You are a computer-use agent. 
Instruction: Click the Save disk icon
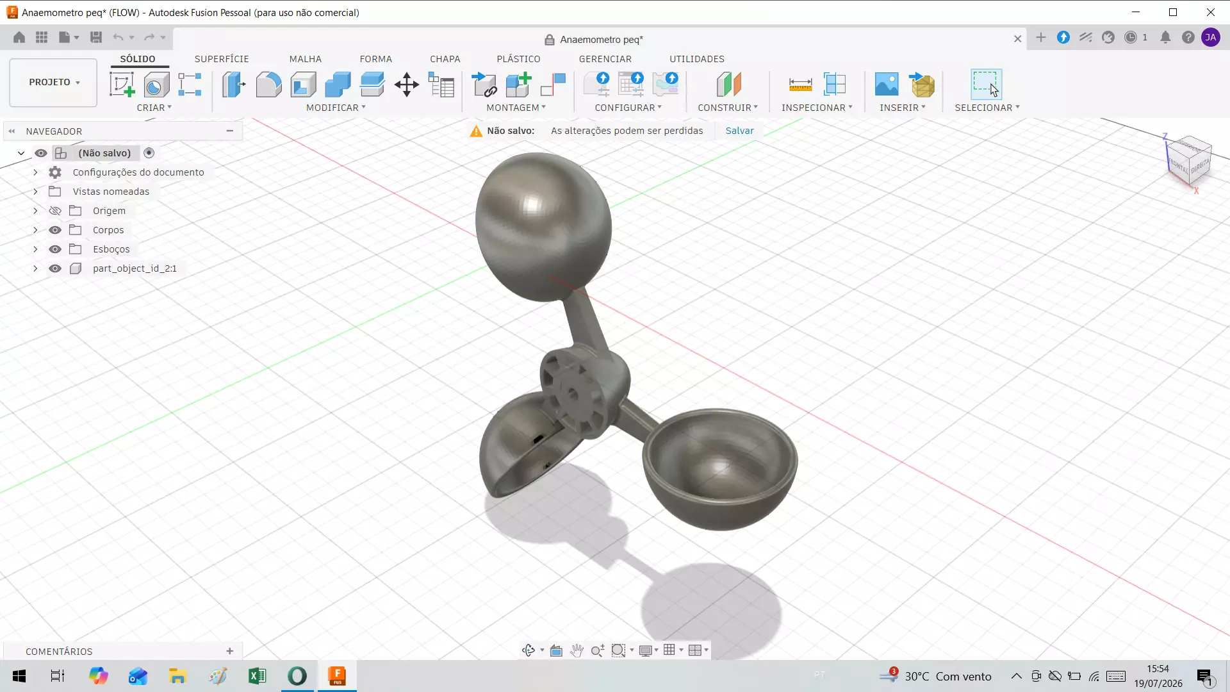[96, 37]
